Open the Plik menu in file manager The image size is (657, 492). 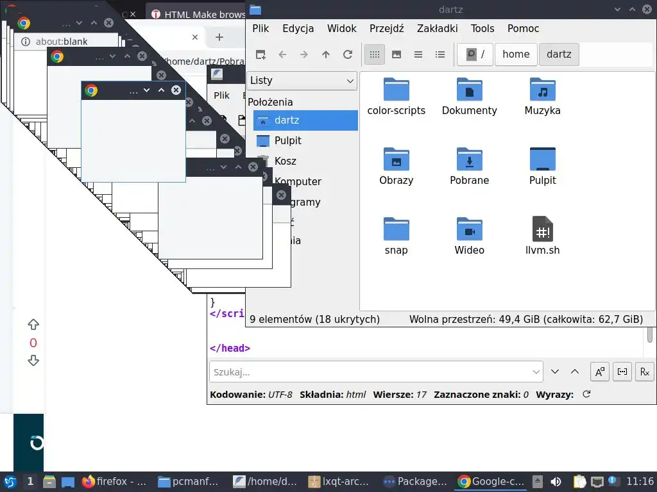pos(260,28)
